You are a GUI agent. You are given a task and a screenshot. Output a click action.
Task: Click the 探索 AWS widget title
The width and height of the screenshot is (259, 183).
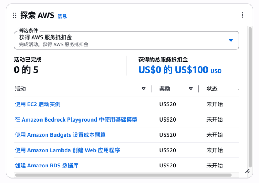tap(37, 15)
